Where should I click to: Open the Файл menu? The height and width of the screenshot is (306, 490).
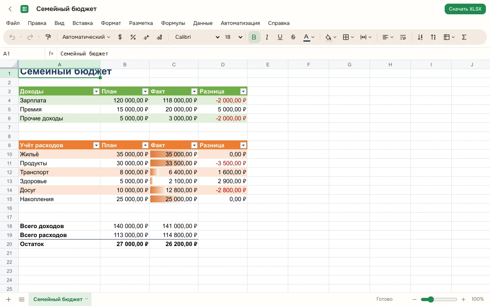click(13, 23)
